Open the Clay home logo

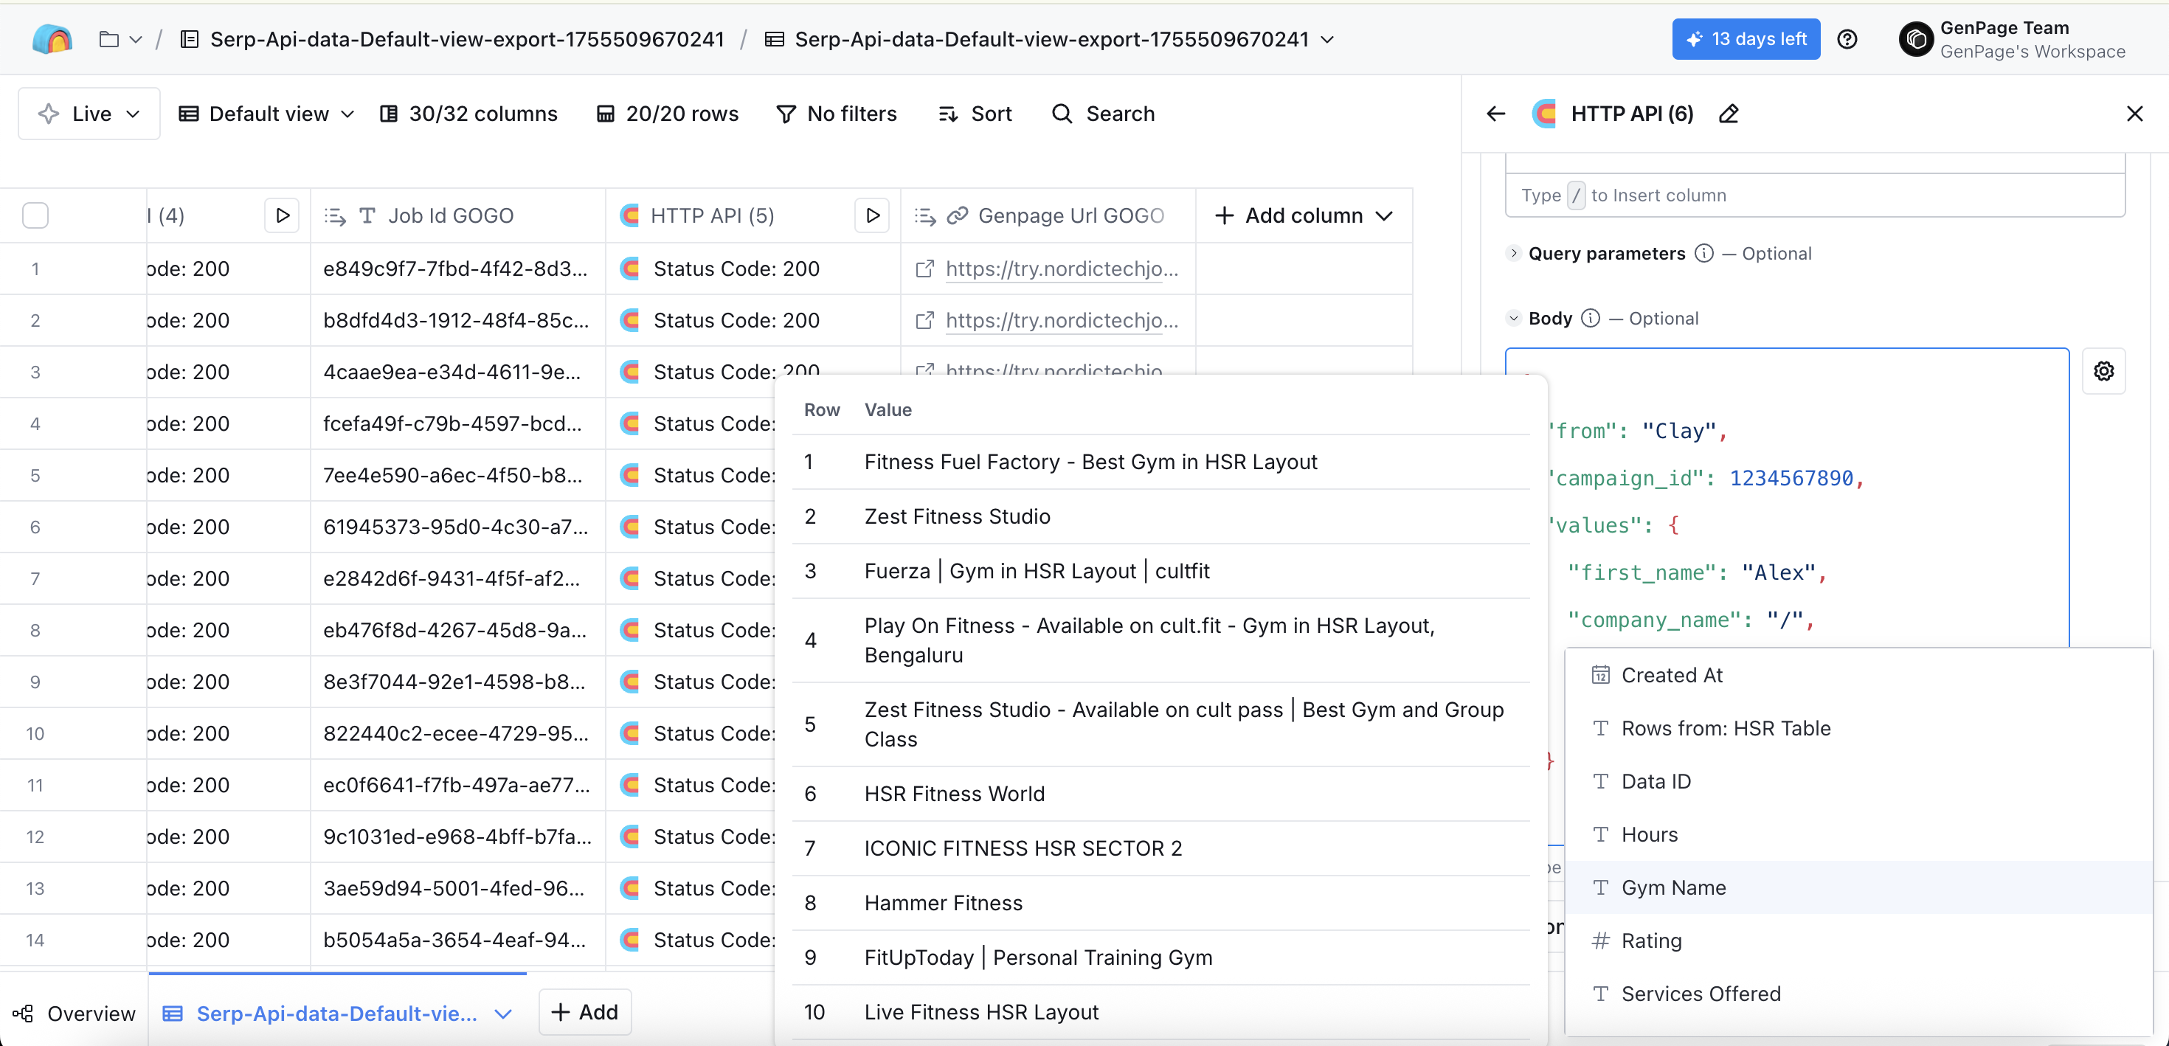tap(52, 39)
